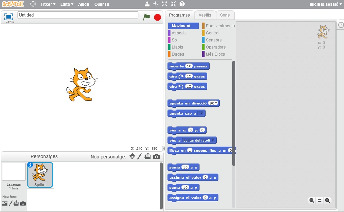Open the Fitxer menu

(48, 4)
